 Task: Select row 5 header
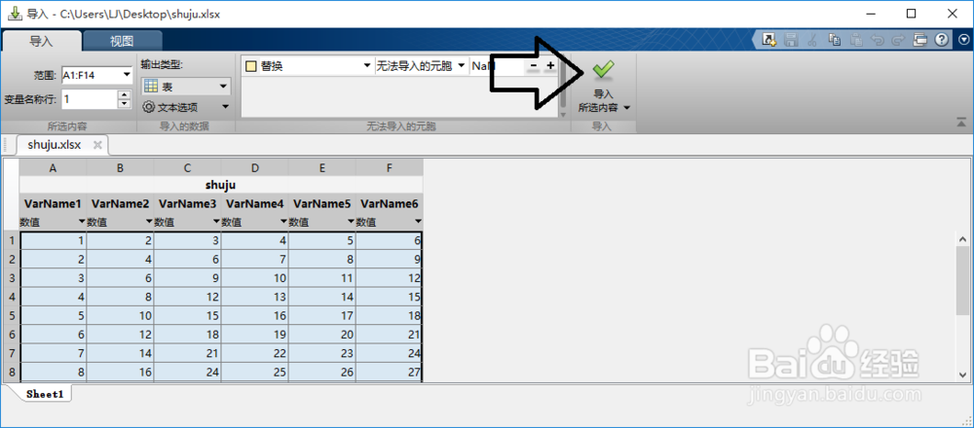click(11, 315)
